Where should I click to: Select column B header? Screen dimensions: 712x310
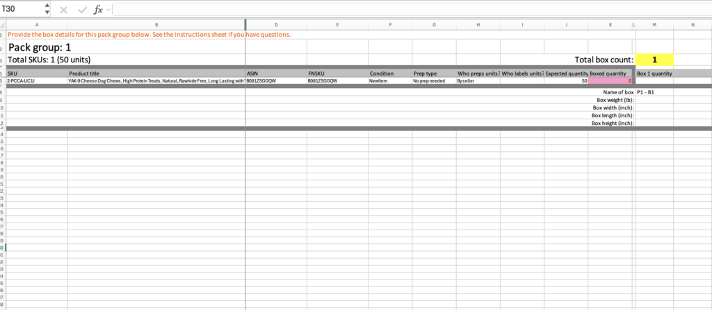(x=156, y=25)
